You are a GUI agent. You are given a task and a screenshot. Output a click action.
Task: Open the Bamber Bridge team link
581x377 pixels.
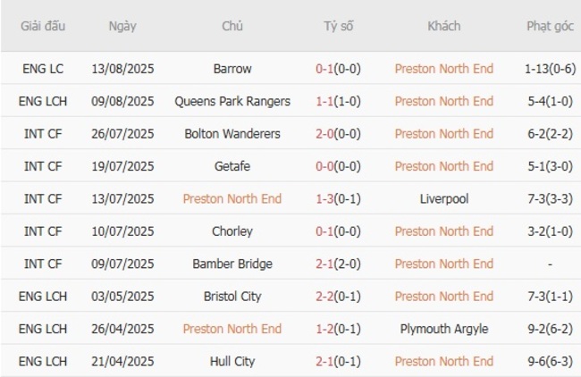point(232,264)
